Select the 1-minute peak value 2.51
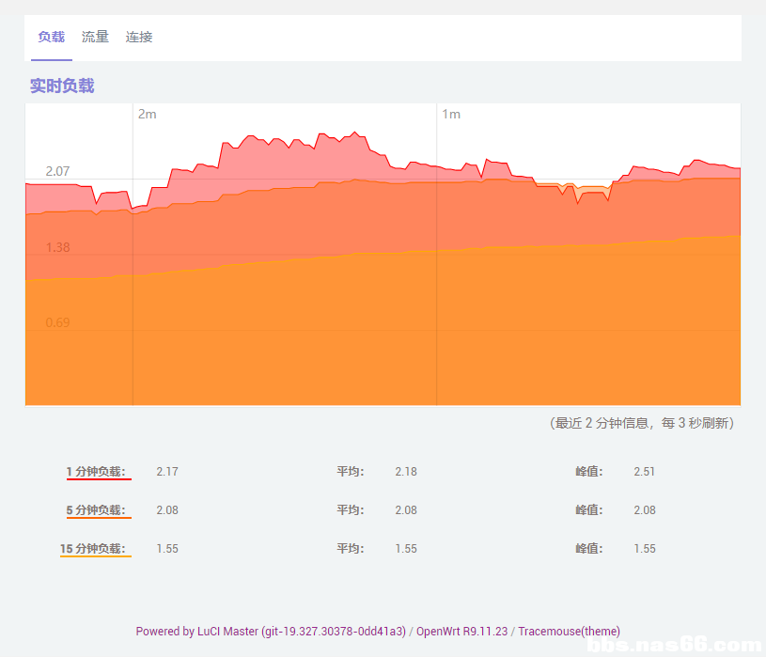This screenshot has width=766, height=657. 644,472
